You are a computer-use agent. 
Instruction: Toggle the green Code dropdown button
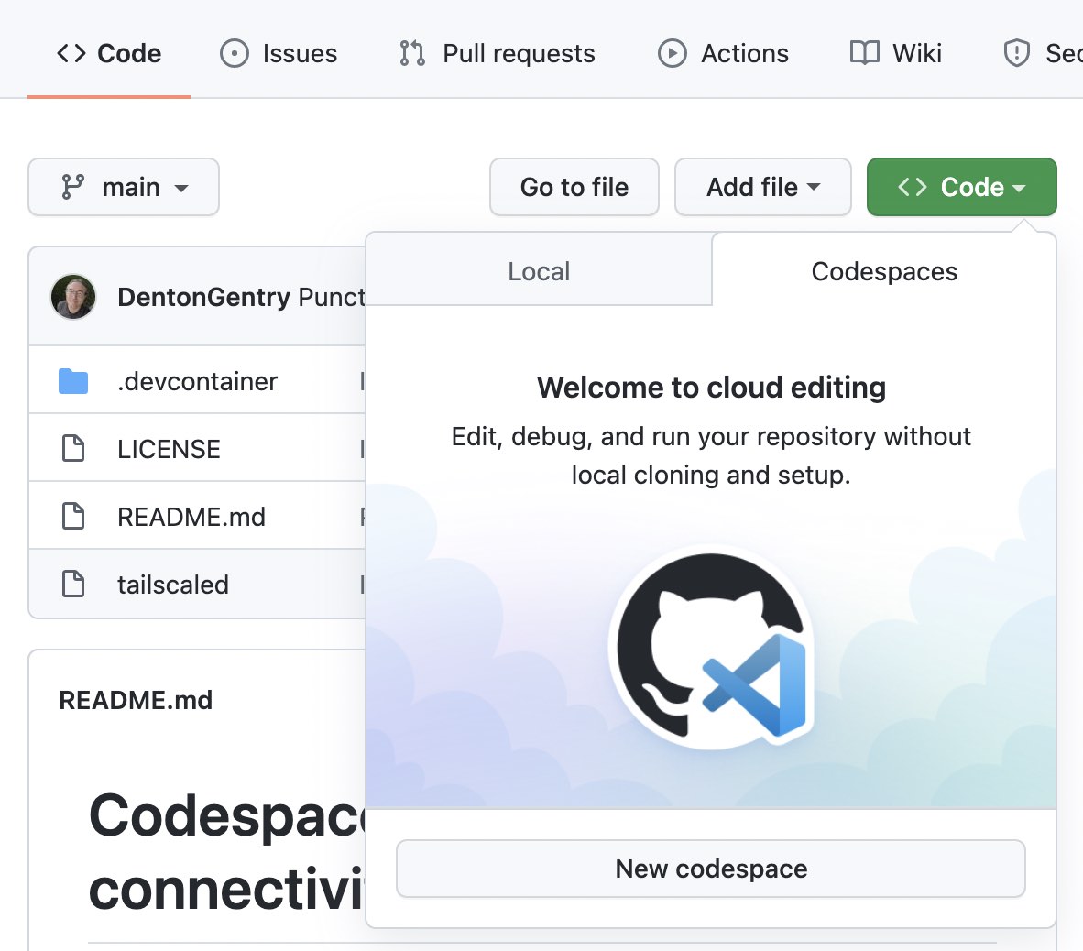tap(961, 187)
